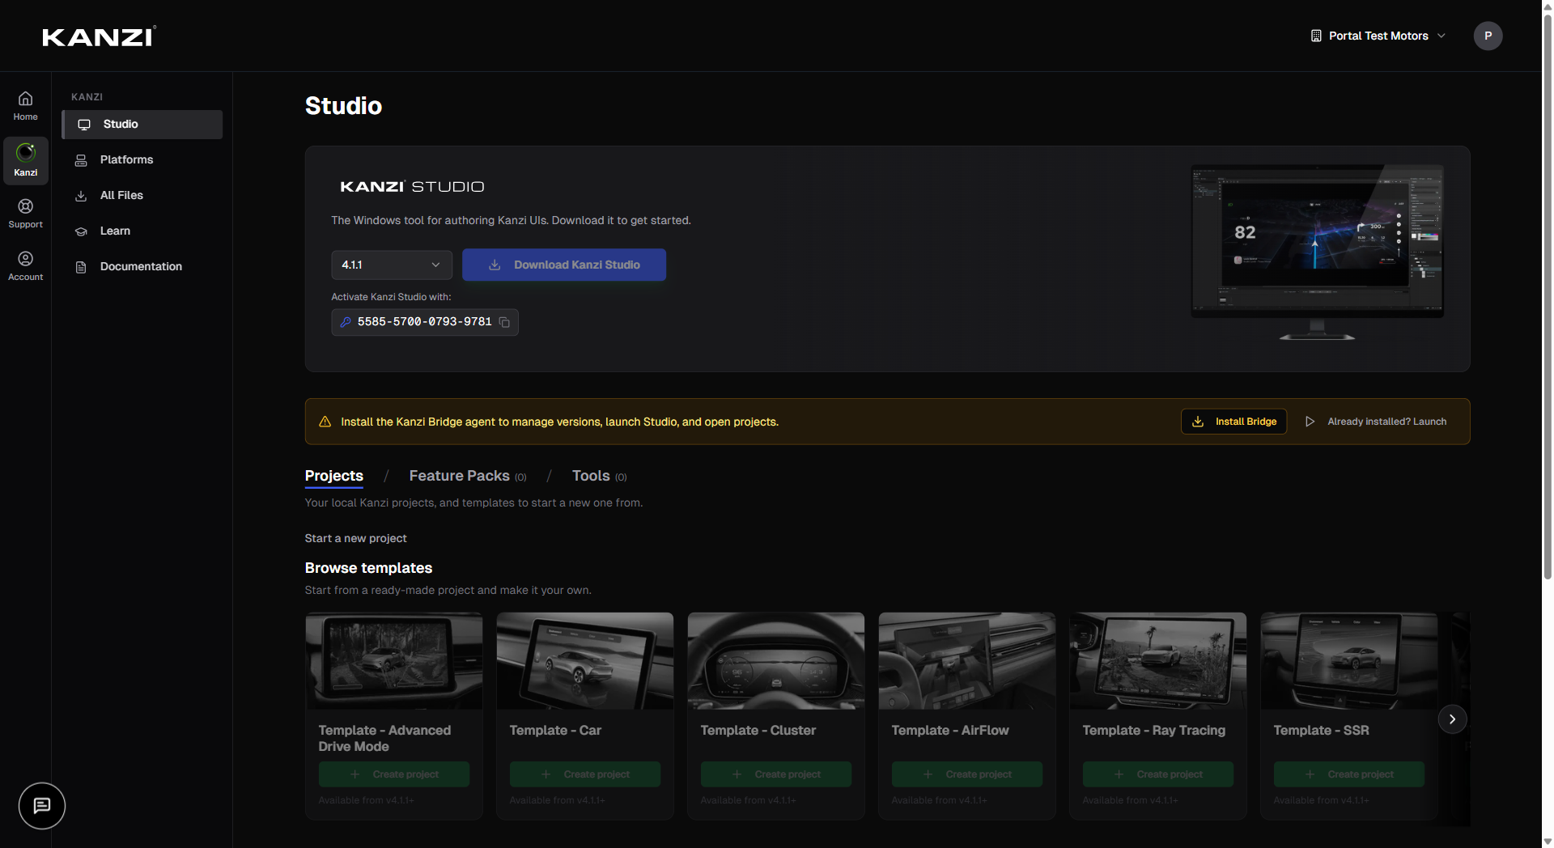
Task: Open the 4.1.1 version dropdown
Action: click(x=392, y=265)
